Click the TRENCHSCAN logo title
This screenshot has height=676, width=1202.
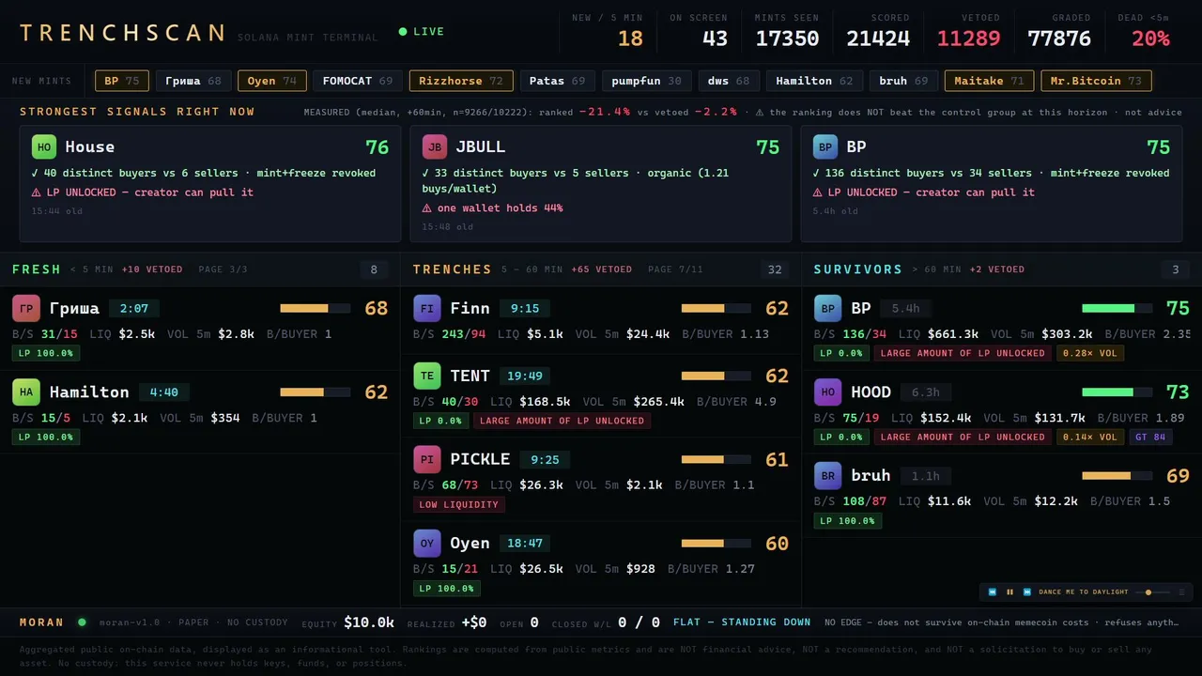pos(123,33)
